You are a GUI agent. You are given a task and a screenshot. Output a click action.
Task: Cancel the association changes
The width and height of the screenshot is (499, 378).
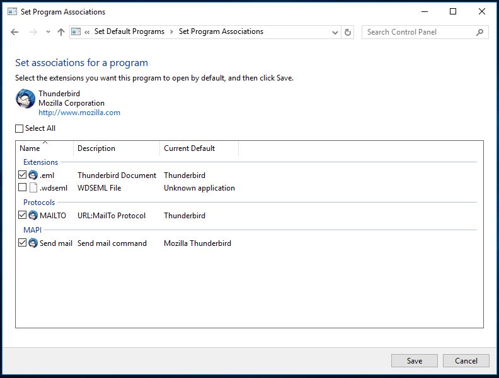[466, 361]
